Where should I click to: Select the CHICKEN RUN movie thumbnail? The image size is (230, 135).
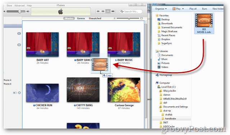tap(42, 93)
